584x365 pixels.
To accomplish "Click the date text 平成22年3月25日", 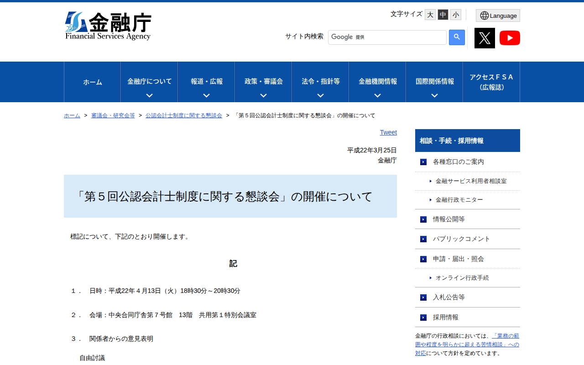I will [372, 150].
